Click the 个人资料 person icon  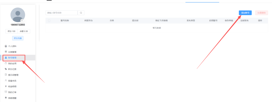pos(6,46)
